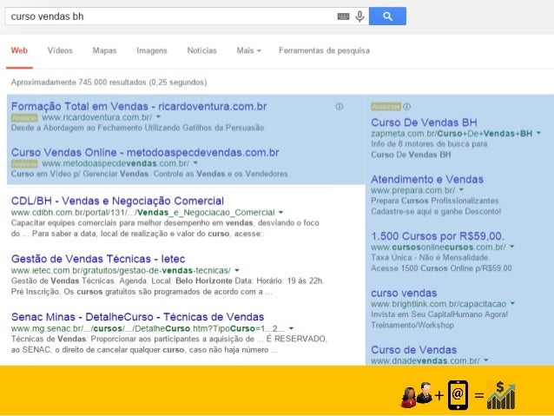Select the Web tab
Screen dimensions: 554x416
(19, 50)
